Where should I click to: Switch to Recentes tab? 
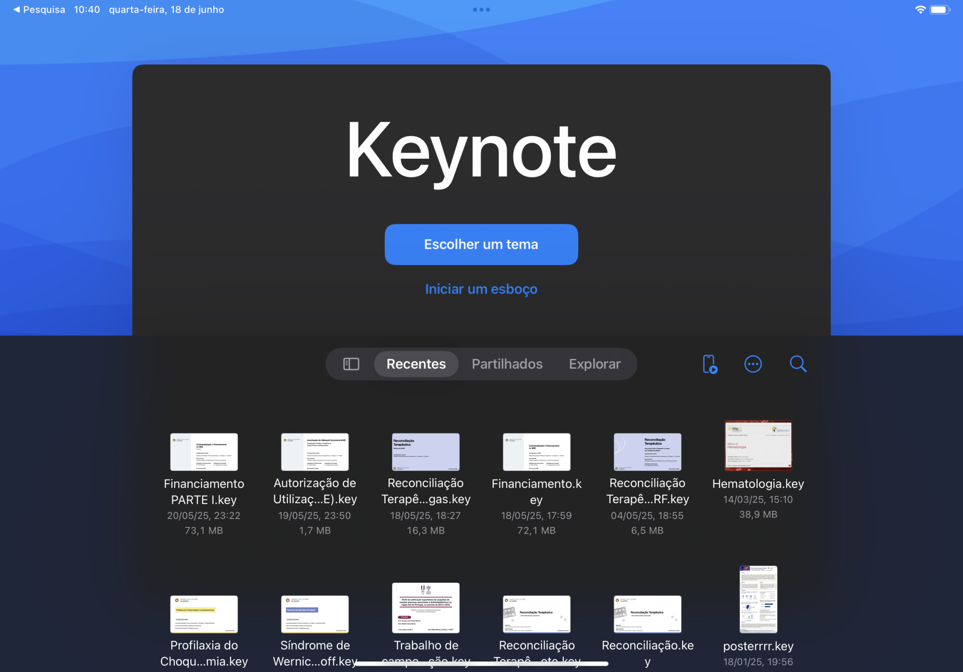[x=416, y=364]
